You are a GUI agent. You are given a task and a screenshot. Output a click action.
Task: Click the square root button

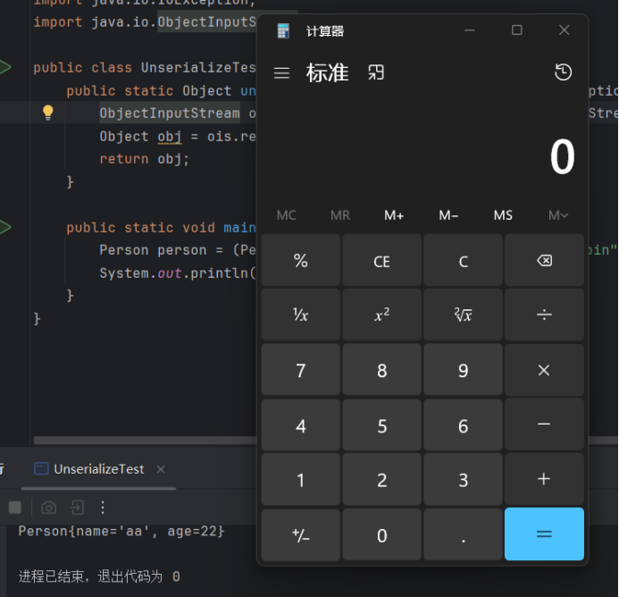[463, 315]
